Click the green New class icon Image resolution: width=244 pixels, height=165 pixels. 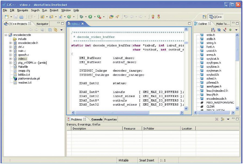click(69, 17)
